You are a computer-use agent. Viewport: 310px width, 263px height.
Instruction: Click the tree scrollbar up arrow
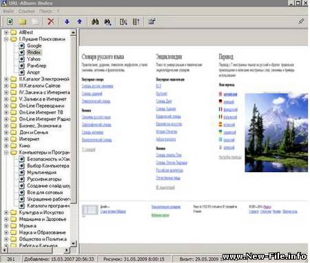click(x=73, y=32)
